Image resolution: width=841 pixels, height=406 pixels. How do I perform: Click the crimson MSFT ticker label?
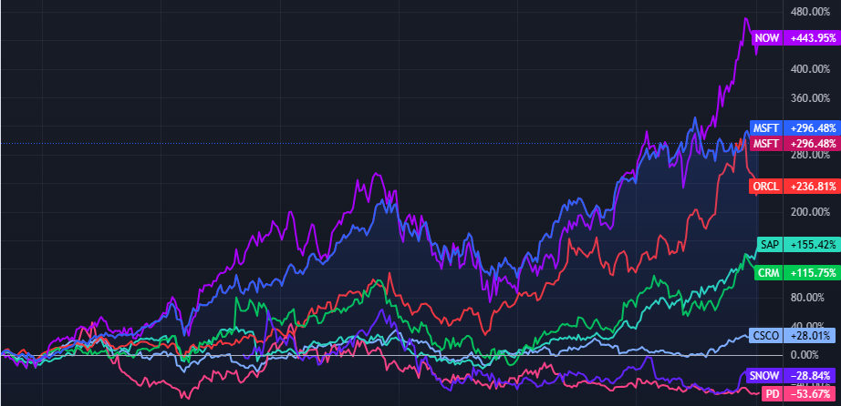(765, 144)
